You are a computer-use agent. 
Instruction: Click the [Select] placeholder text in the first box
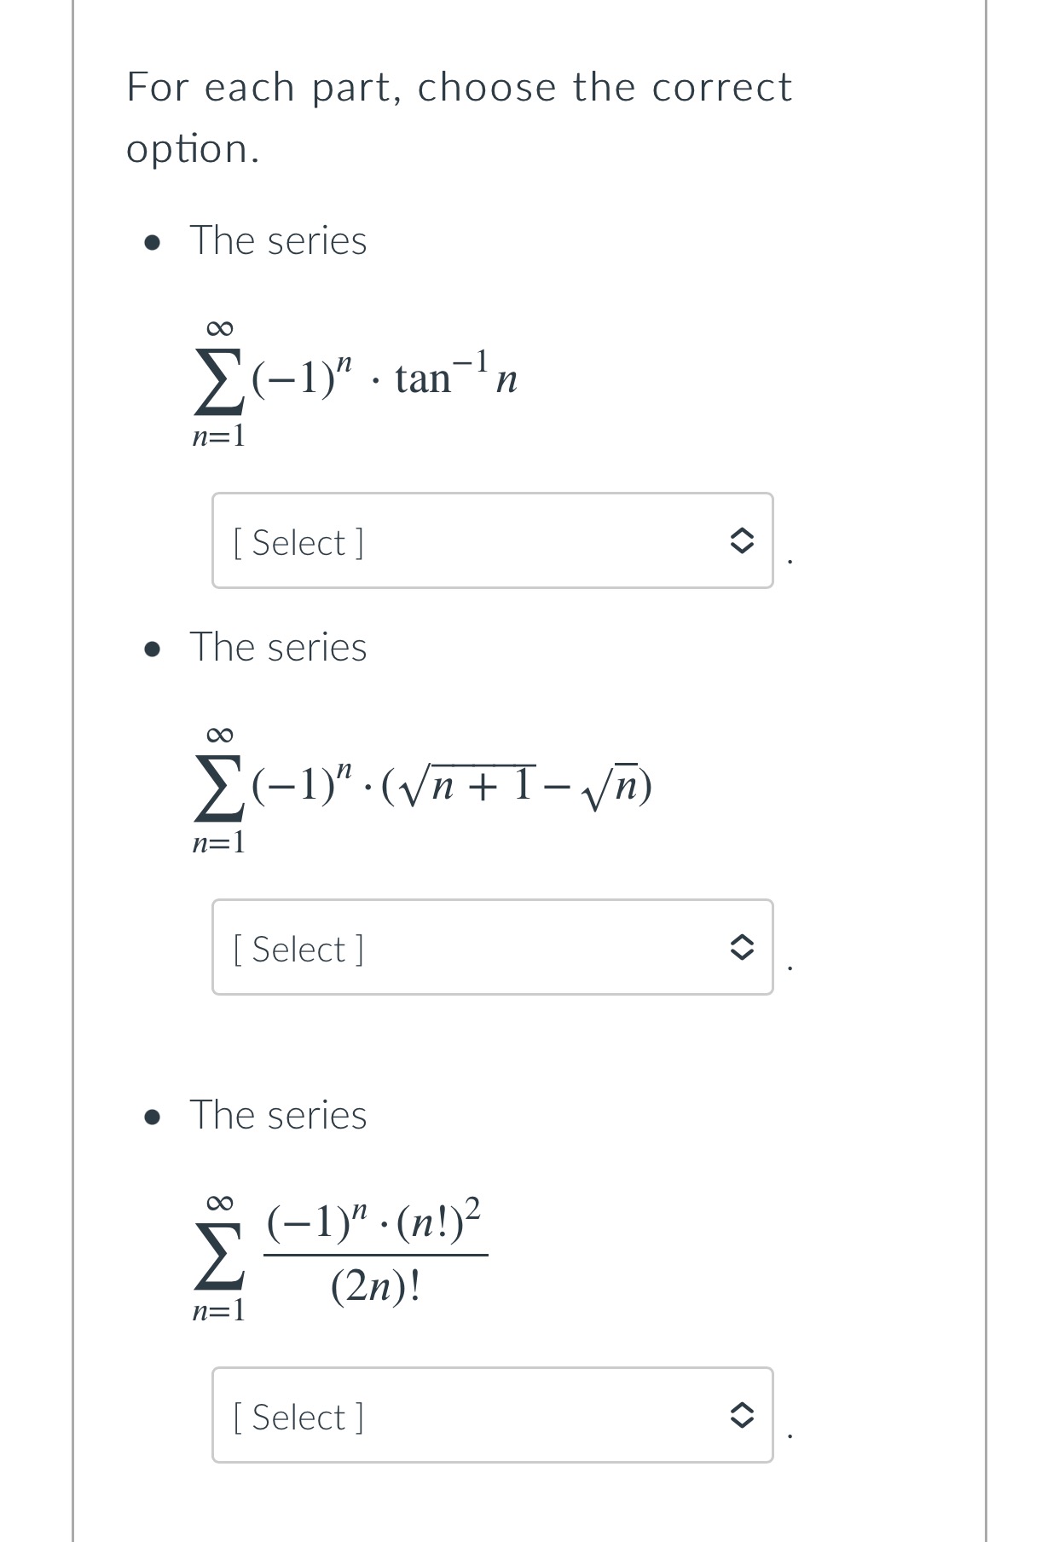pyautogui.click(x=297, y=542)
